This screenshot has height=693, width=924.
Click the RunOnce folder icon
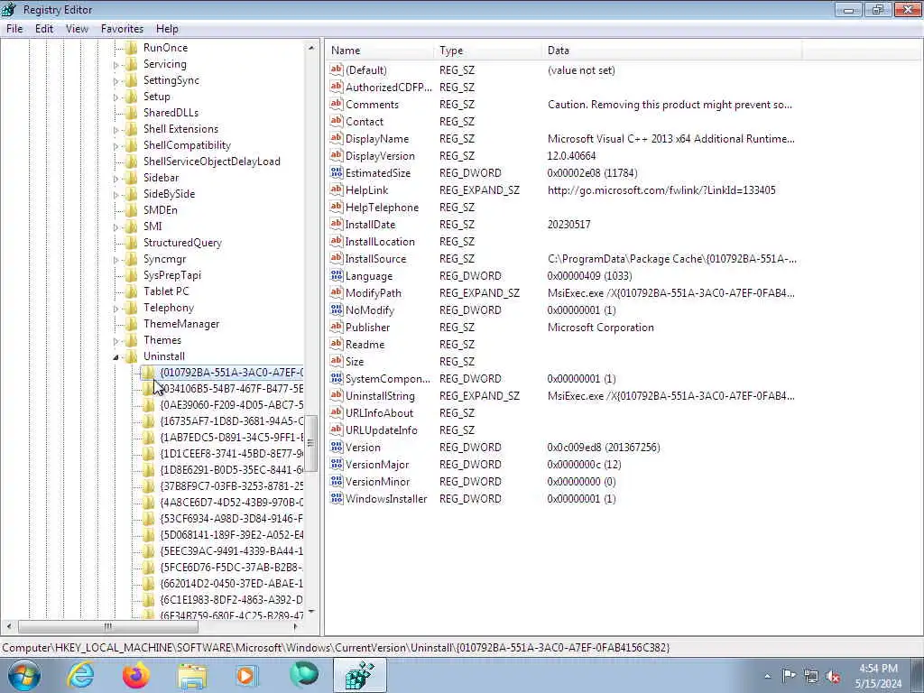point(132,48)
